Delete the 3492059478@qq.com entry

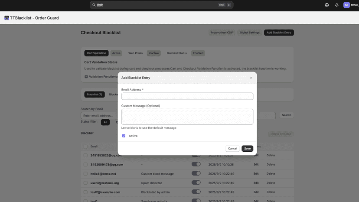(271, 164)
